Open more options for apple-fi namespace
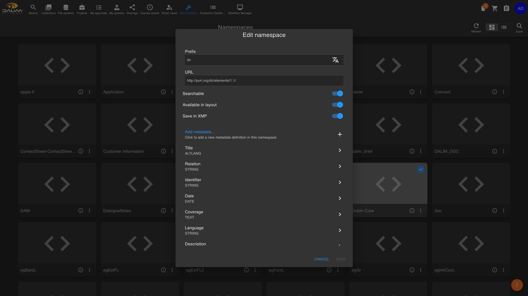 tap(89, 92)
